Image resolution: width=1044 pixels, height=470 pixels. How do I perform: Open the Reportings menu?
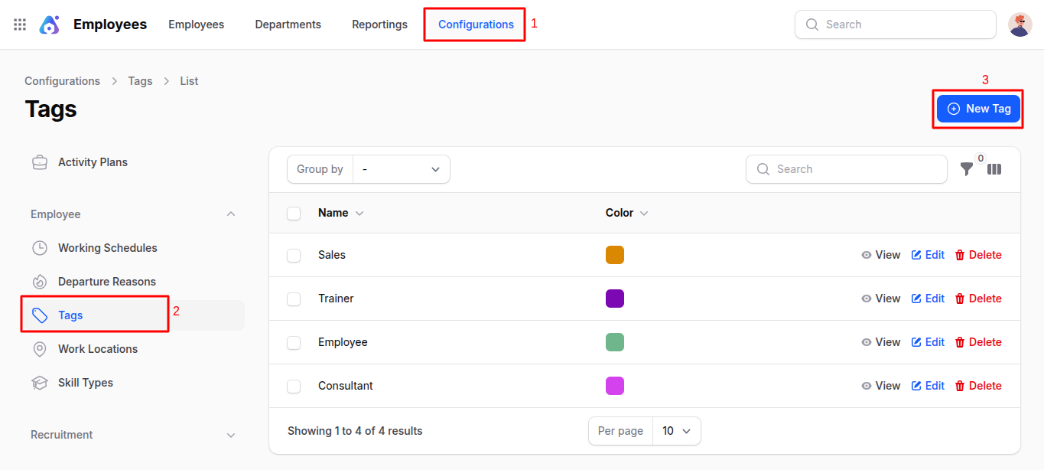379,24
